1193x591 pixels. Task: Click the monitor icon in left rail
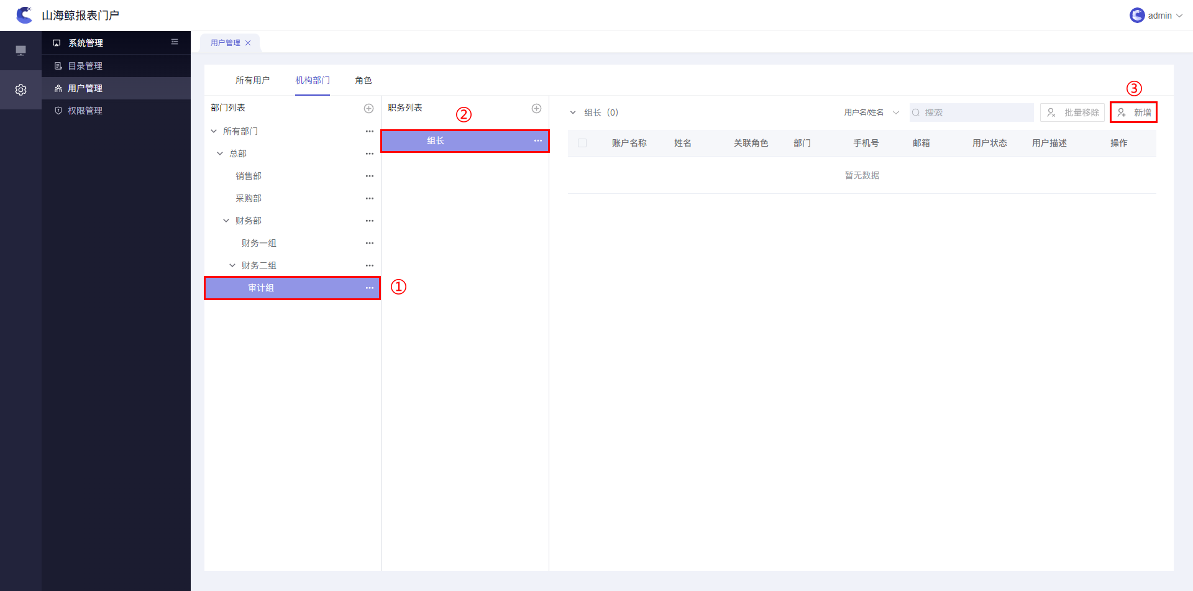pos(21,50)
